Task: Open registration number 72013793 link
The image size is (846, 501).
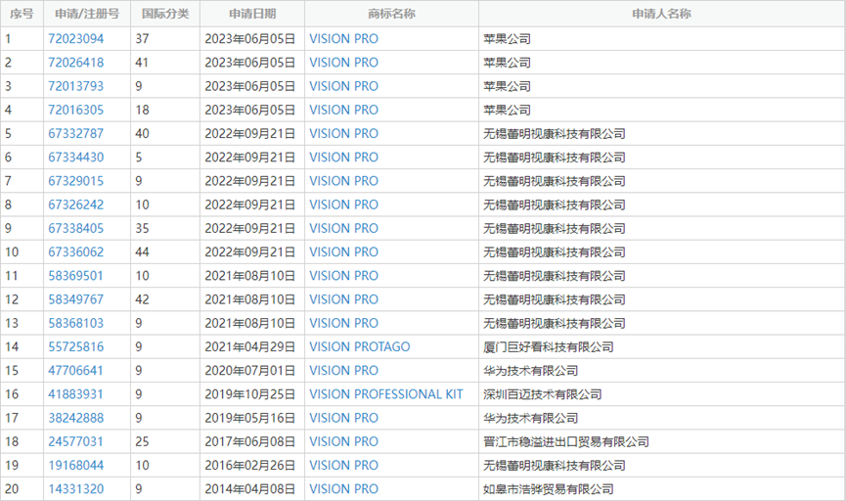Action: (75, 86)
